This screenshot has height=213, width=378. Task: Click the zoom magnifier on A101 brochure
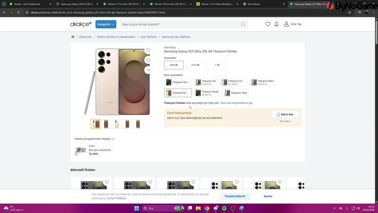point(76,154)
